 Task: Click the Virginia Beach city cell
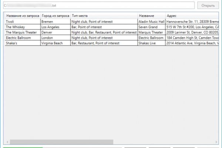click(55, 43)
